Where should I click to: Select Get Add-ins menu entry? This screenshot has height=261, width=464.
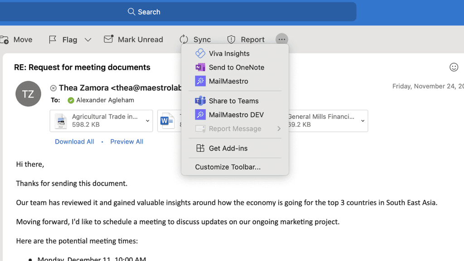point(227,148)
